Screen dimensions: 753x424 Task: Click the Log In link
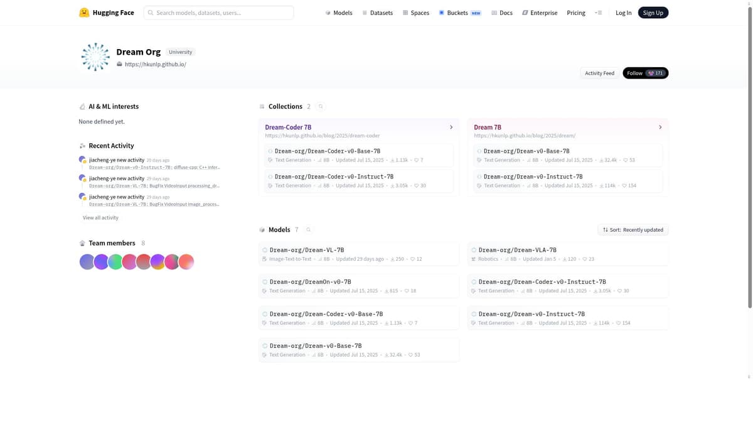[624, 13]
